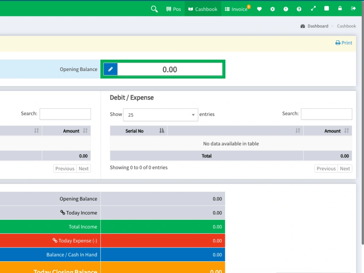Open the settings gear icon
The height and width of the screenshot is (273, 364).
pyautogui.click(x=273, y=9)
